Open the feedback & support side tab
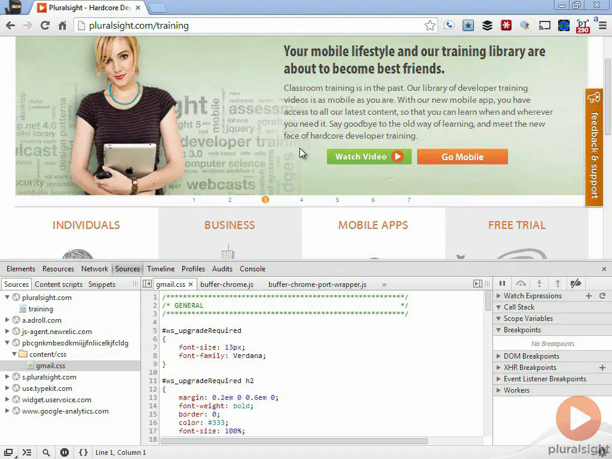612x459 pixels. (594, 148)
